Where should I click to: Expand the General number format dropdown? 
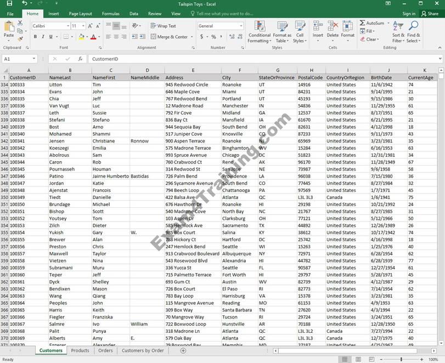(x=240, y=26)
